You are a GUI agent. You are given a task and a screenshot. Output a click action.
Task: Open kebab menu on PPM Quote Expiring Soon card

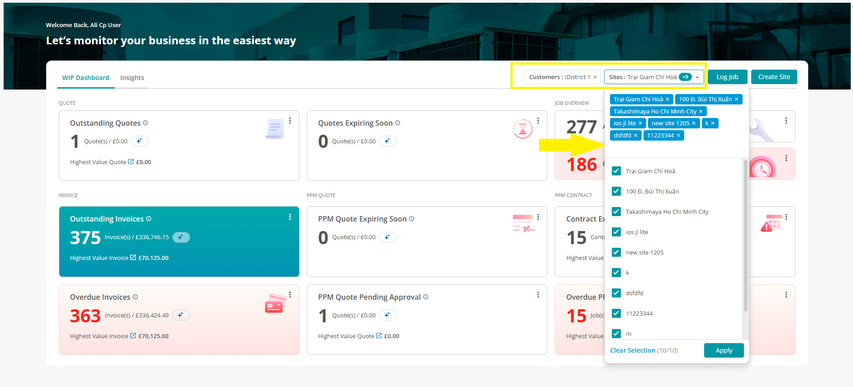click(x=538, y=217)
